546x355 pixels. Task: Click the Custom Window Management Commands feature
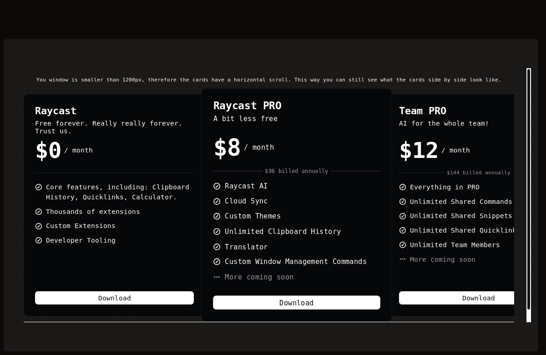[x=296, y=262]
